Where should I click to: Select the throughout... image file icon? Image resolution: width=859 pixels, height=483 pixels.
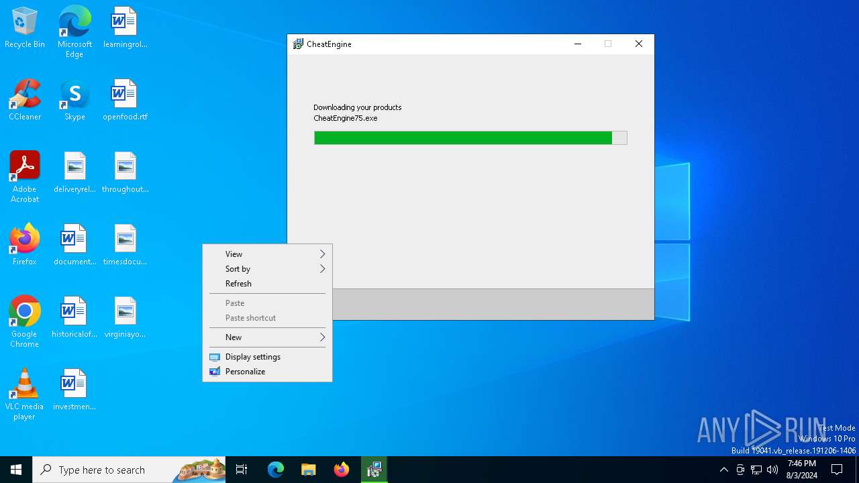tap(125, 173)
